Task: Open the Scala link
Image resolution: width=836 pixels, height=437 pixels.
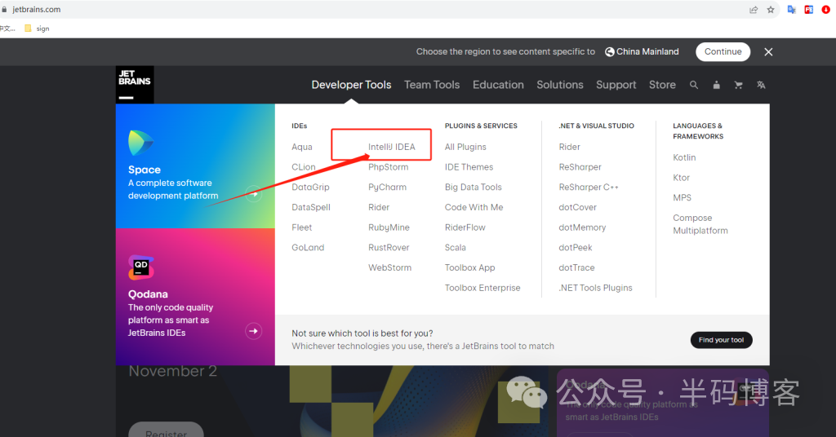Action: coord(456,248)
